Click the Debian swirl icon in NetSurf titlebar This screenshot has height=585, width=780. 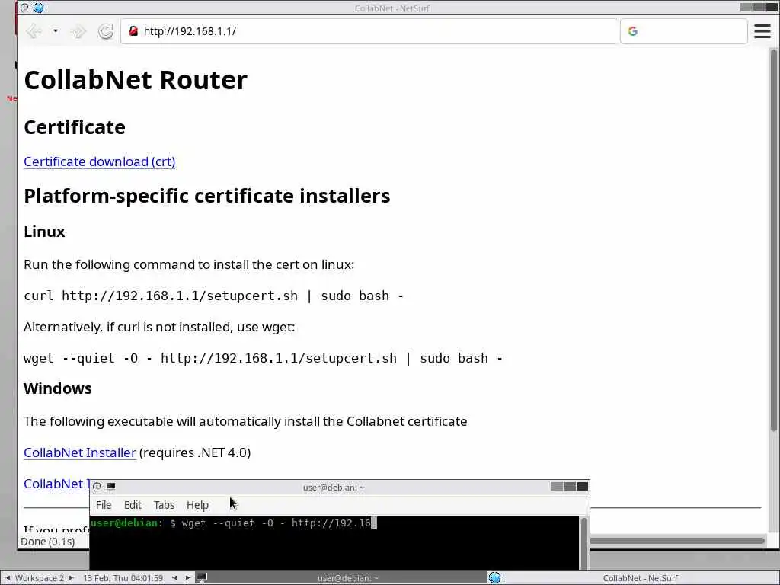click(x=25, y=8)
